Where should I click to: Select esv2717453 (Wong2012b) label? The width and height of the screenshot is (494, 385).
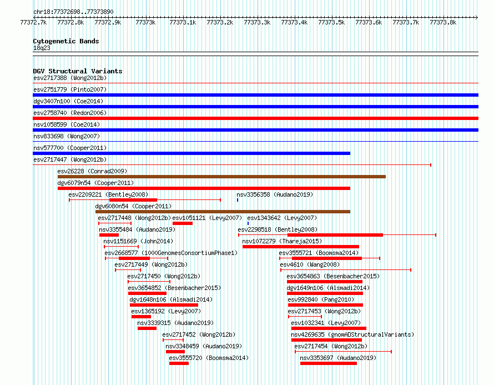[x=324, y=311]
